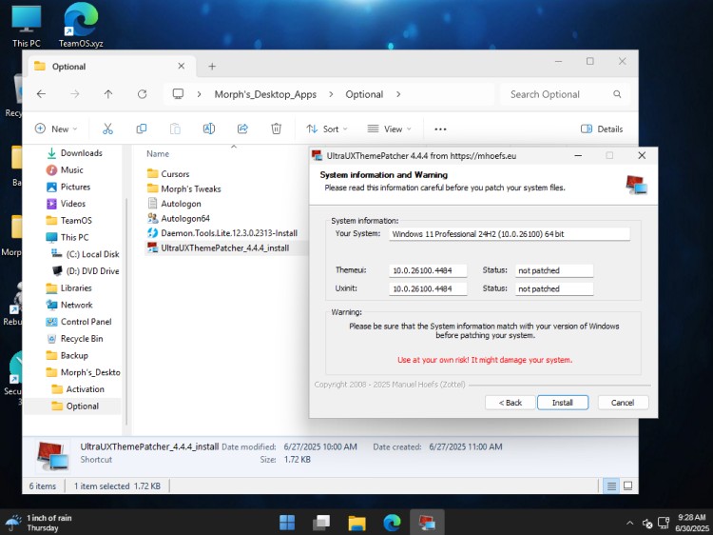This screenshot has width=713, height=535.
Task: Open the Windows Start menu
Action: (x=287, y=523)
